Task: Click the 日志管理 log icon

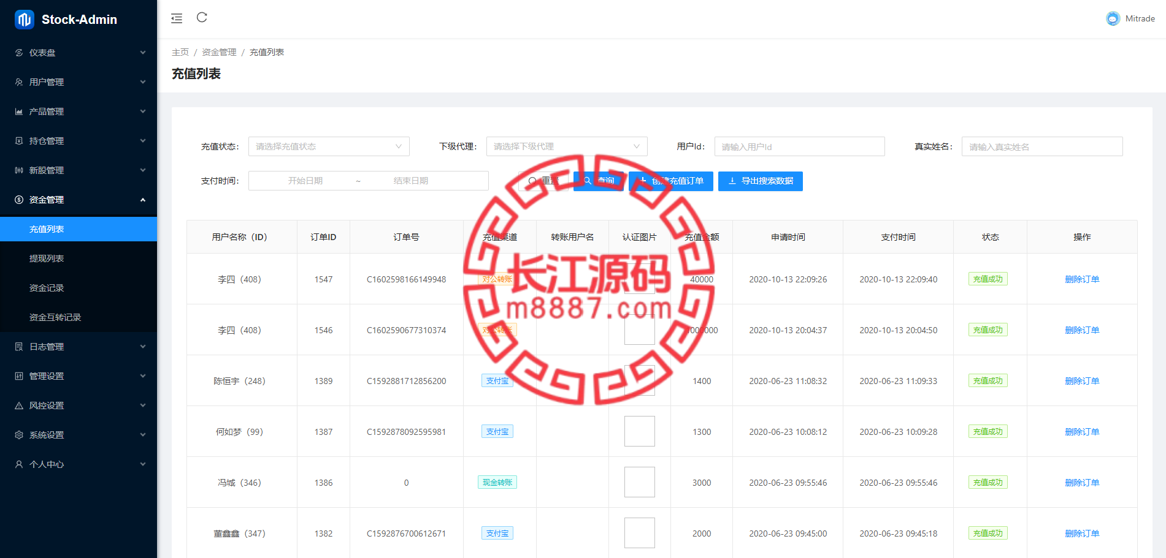Action: [x=19, y=347]
